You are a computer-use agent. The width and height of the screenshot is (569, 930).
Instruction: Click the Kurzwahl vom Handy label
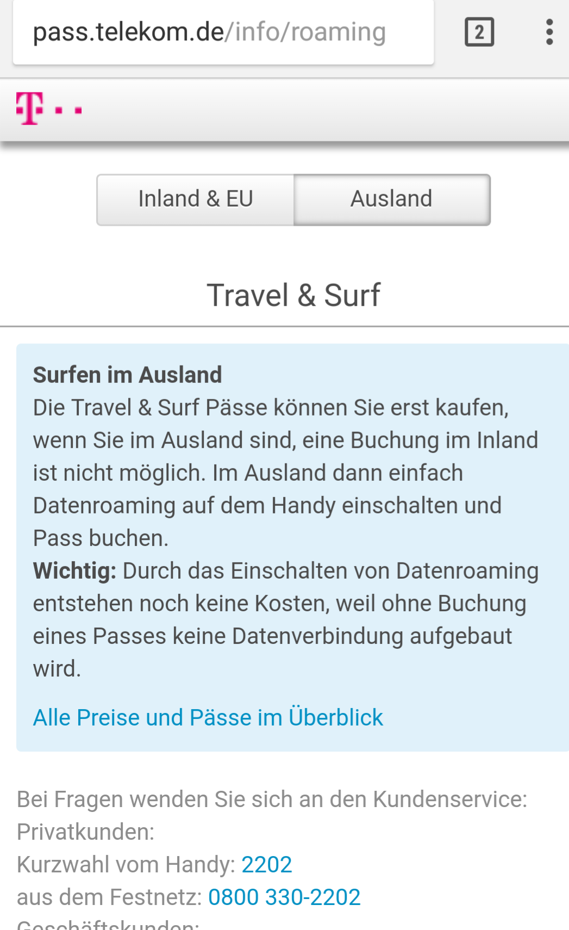click(x=126, y=865)
